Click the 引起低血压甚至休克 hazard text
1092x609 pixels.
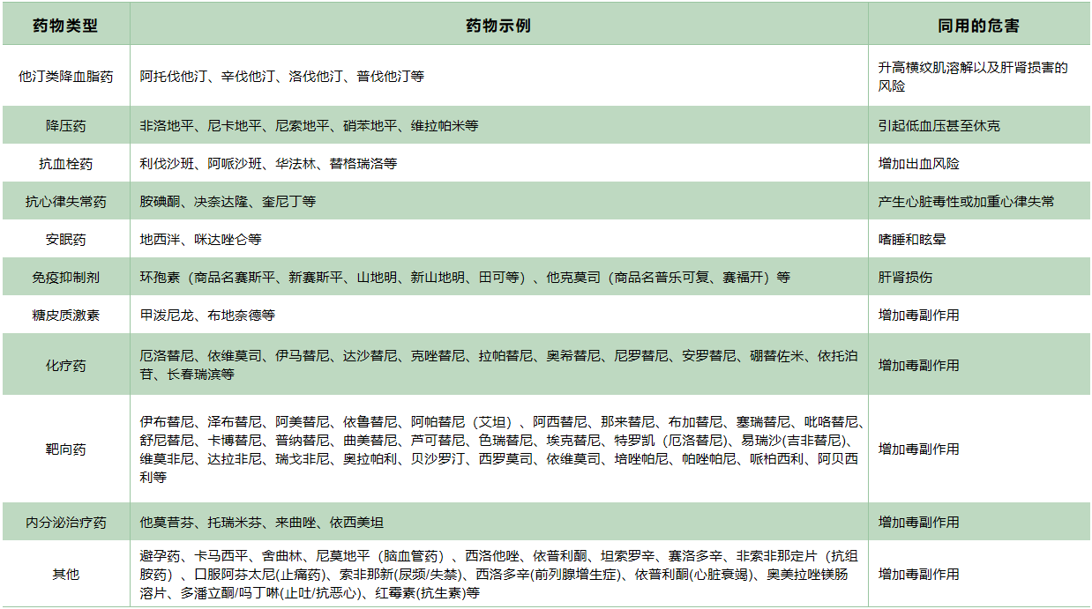click(939, 126)
